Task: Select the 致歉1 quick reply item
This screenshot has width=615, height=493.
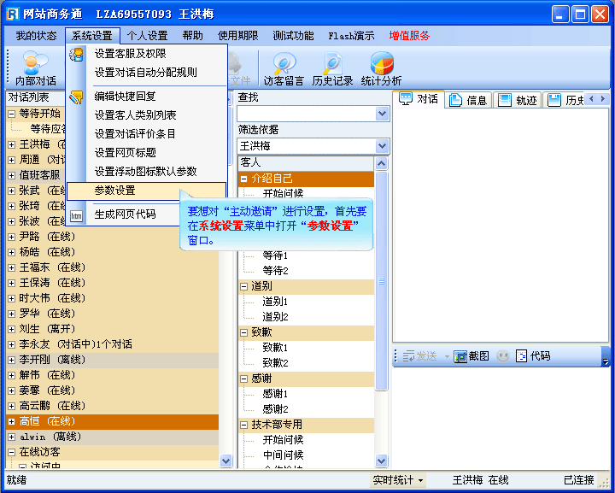Action: (275, 348)
